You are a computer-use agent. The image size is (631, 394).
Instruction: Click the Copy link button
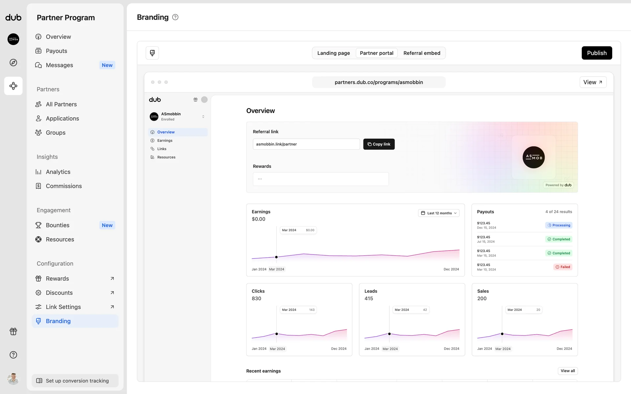[379, 144]
